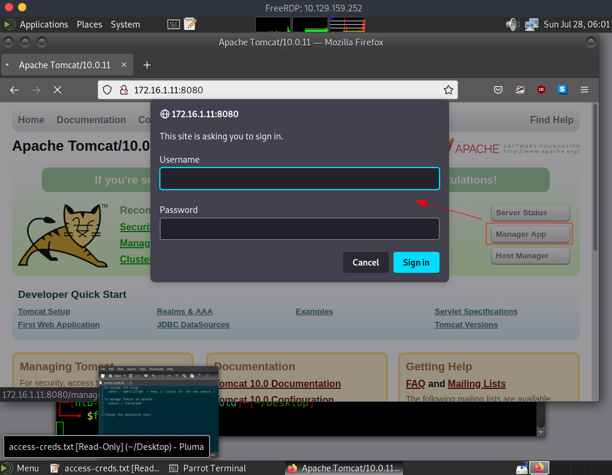Stop page loading with the X button
The width and height of the screenshot is (612, 475).
point(57,90)
